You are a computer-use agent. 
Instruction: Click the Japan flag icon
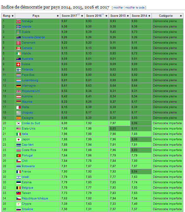click(x=19, y=140)
